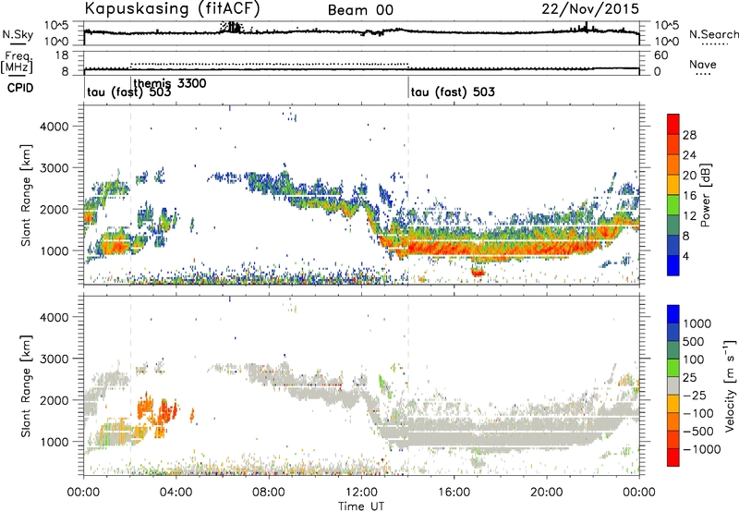Click the 'CPID' row label
Screen dimensions: 739x512
tap(20, 88)
